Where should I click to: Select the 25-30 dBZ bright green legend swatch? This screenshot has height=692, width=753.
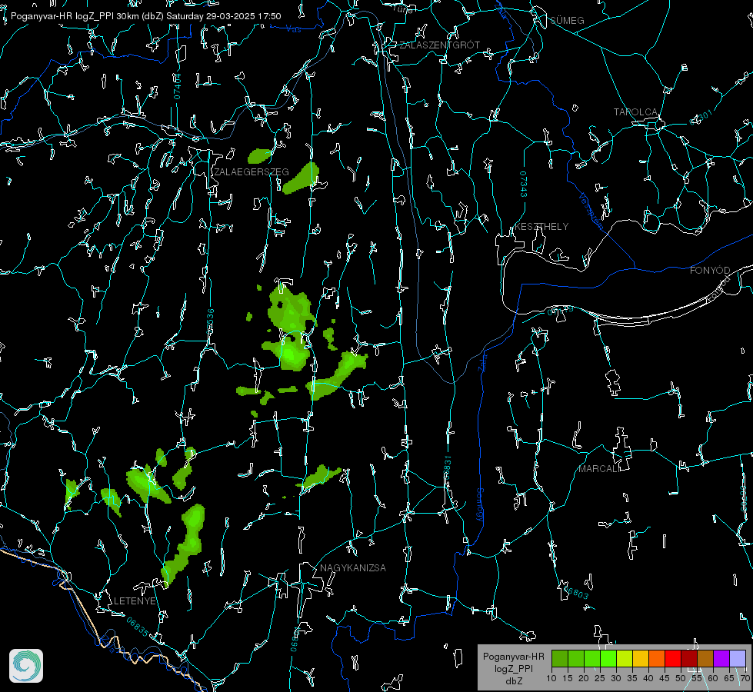coord(608,658)
